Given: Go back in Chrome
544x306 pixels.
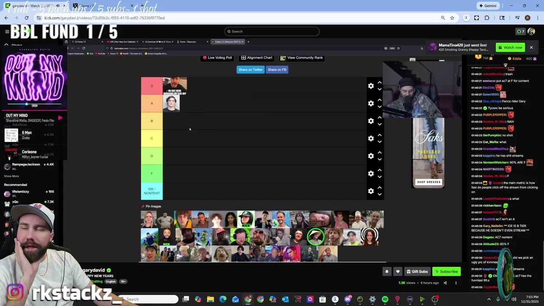Looking at the screenshot, I should point(6,18).
